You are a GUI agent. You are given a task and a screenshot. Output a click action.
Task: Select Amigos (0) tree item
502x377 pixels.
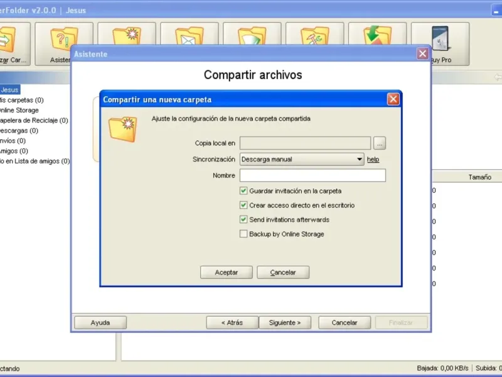point(14,151)
